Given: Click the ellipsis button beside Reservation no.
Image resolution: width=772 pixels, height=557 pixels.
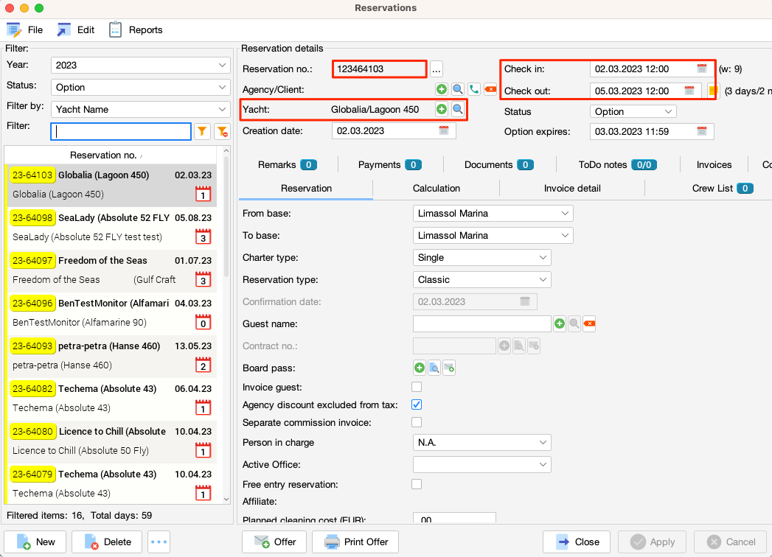Looking at the screenshot, I should (x=437, y=69).
